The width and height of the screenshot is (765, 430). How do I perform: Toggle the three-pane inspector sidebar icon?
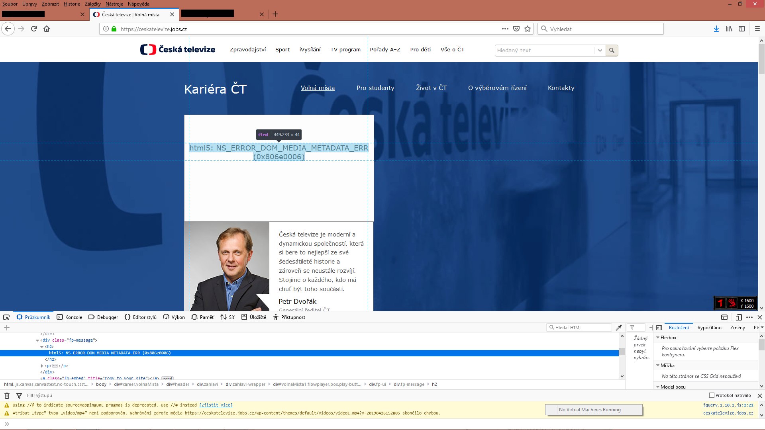click(x=659, y=328)
